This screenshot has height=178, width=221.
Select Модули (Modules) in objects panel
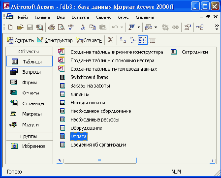coord(24,124)
